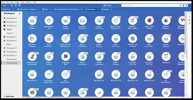
Task: Select Workspace 1 page
Action: click(x=11, y=22)
